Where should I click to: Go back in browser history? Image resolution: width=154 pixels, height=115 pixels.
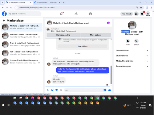click(x=3, y=7)
